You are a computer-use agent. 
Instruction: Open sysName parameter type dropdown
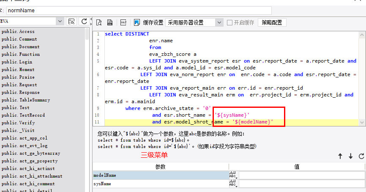(233, 184)
